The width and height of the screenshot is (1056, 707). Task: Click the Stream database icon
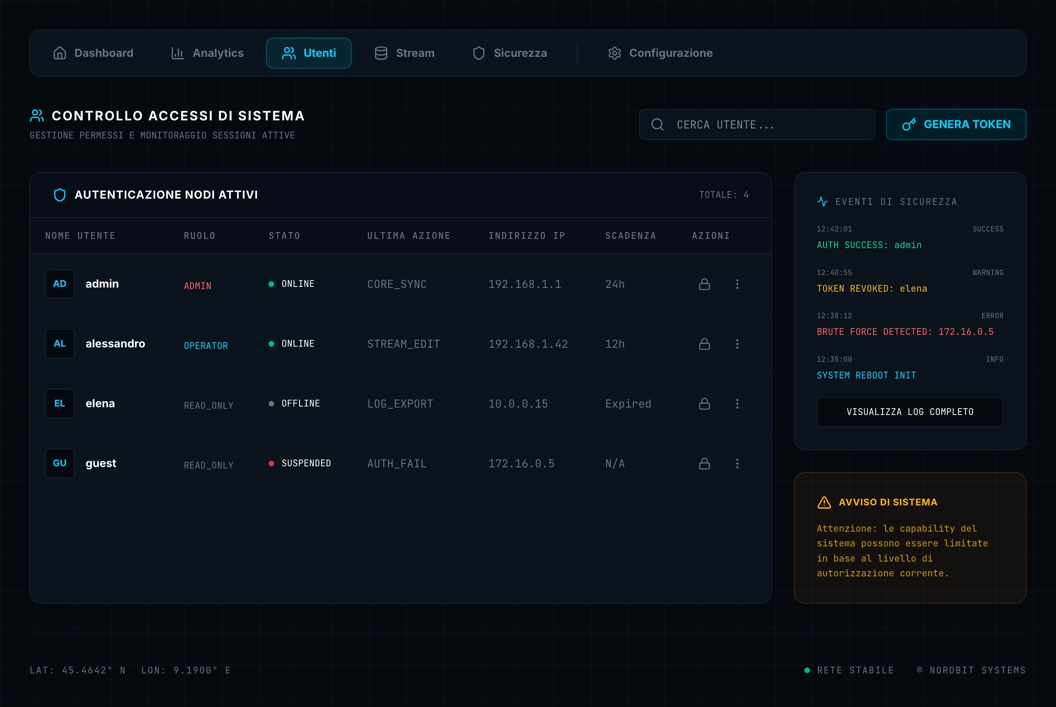[x=381, y=53]
